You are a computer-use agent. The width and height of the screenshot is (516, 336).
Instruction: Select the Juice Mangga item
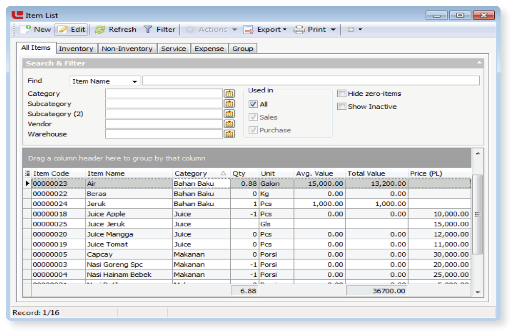110,234
